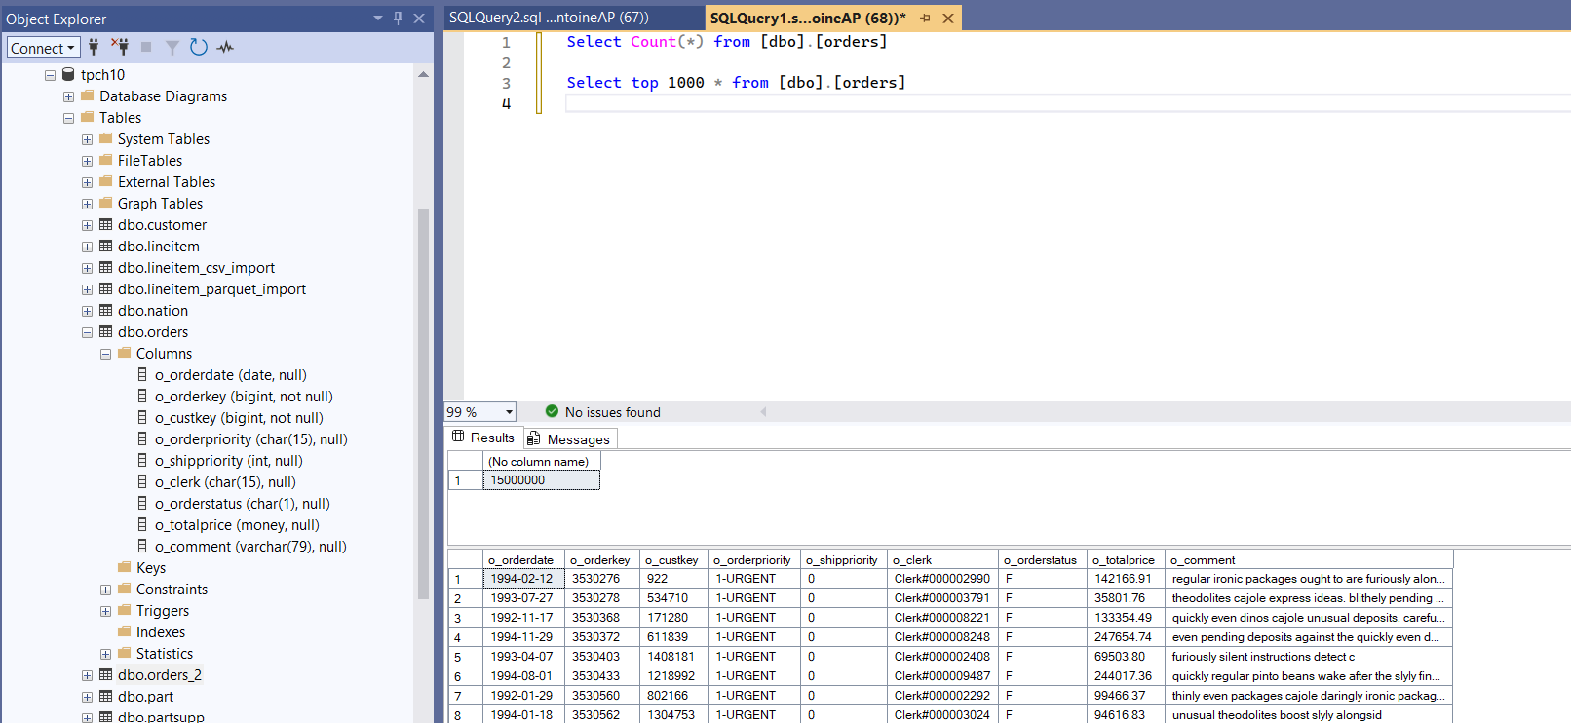1571x723 pixels.
Task: Refresh Object Explorer with the circular arrow icon
Action: pyautogui.click(x=199, y=47)
